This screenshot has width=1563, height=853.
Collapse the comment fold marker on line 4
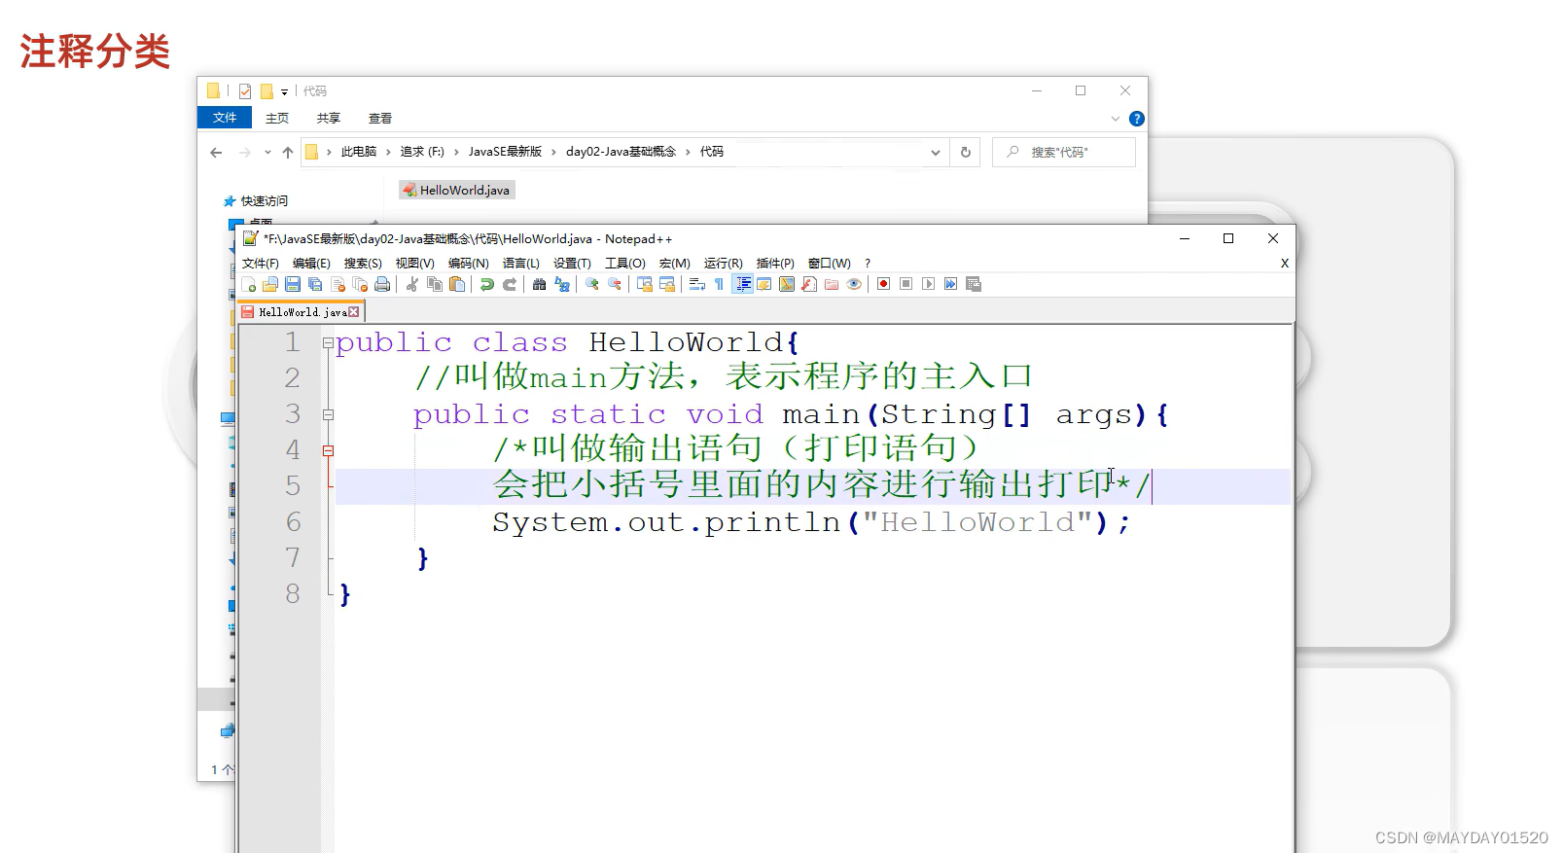coord(328,450)
